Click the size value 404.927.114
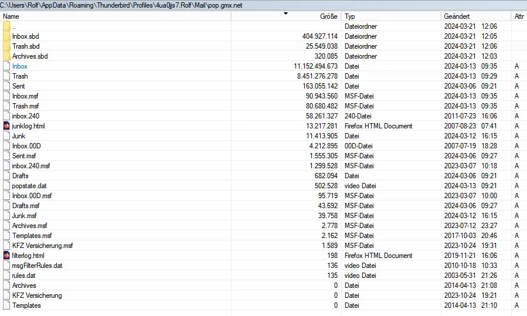This screenshot has height=316, width=527. [x=319, y=36]
